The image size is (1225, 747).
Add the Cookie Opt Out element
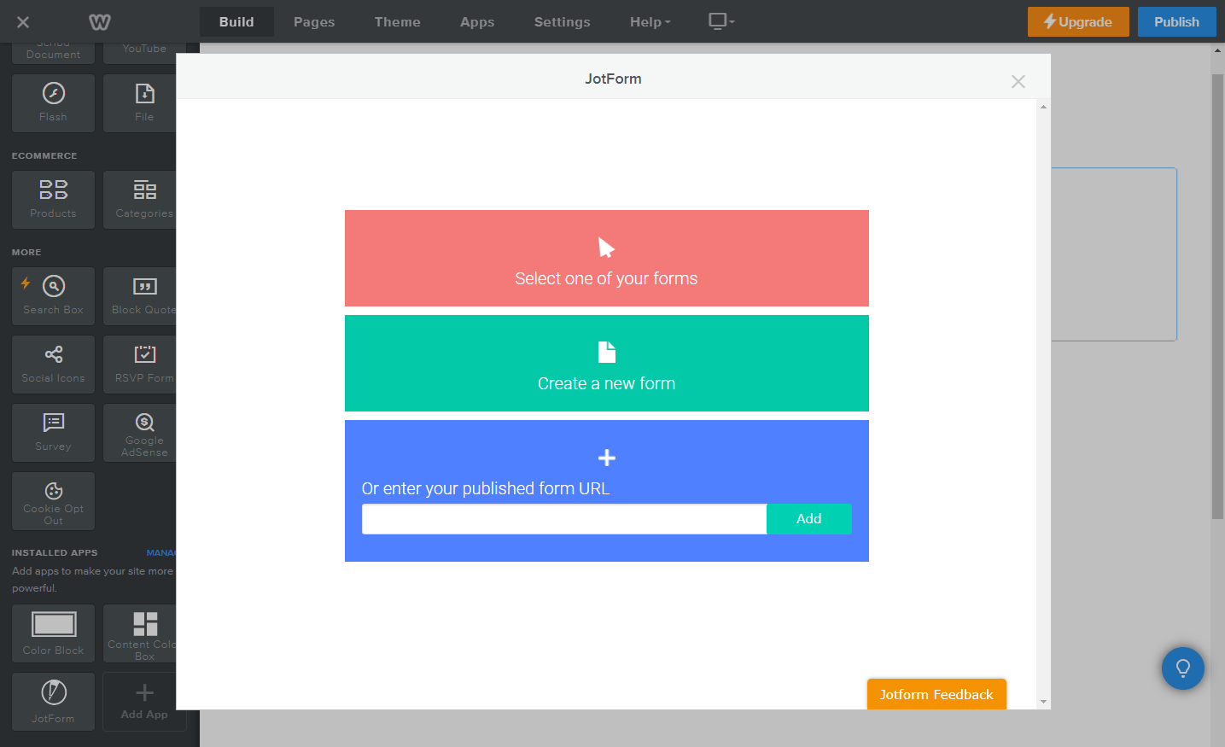(52, 500)
